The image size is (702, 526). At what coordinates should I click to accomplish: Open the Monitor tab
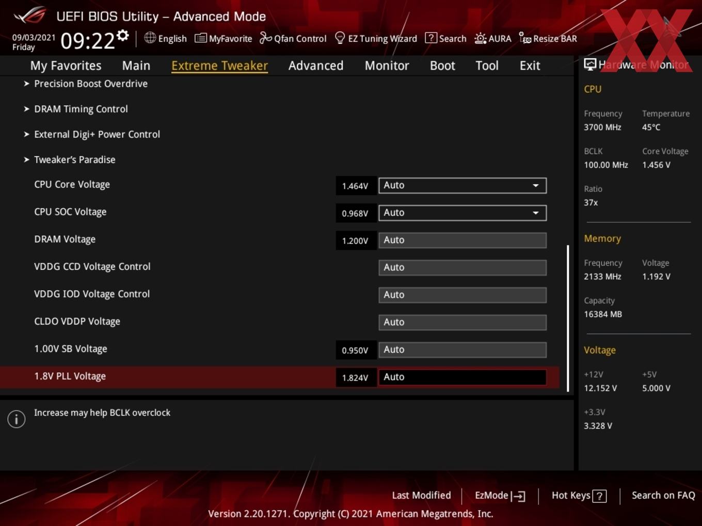[387, 65]
